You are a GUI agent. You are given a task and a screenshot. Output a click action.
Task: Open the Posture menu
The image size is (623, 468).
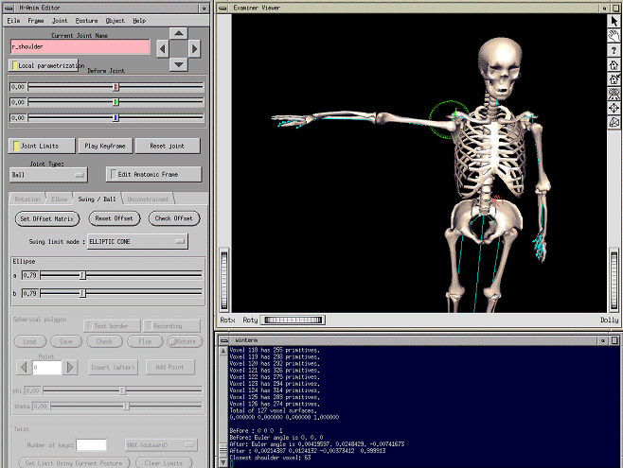click(x=84, y=20)
